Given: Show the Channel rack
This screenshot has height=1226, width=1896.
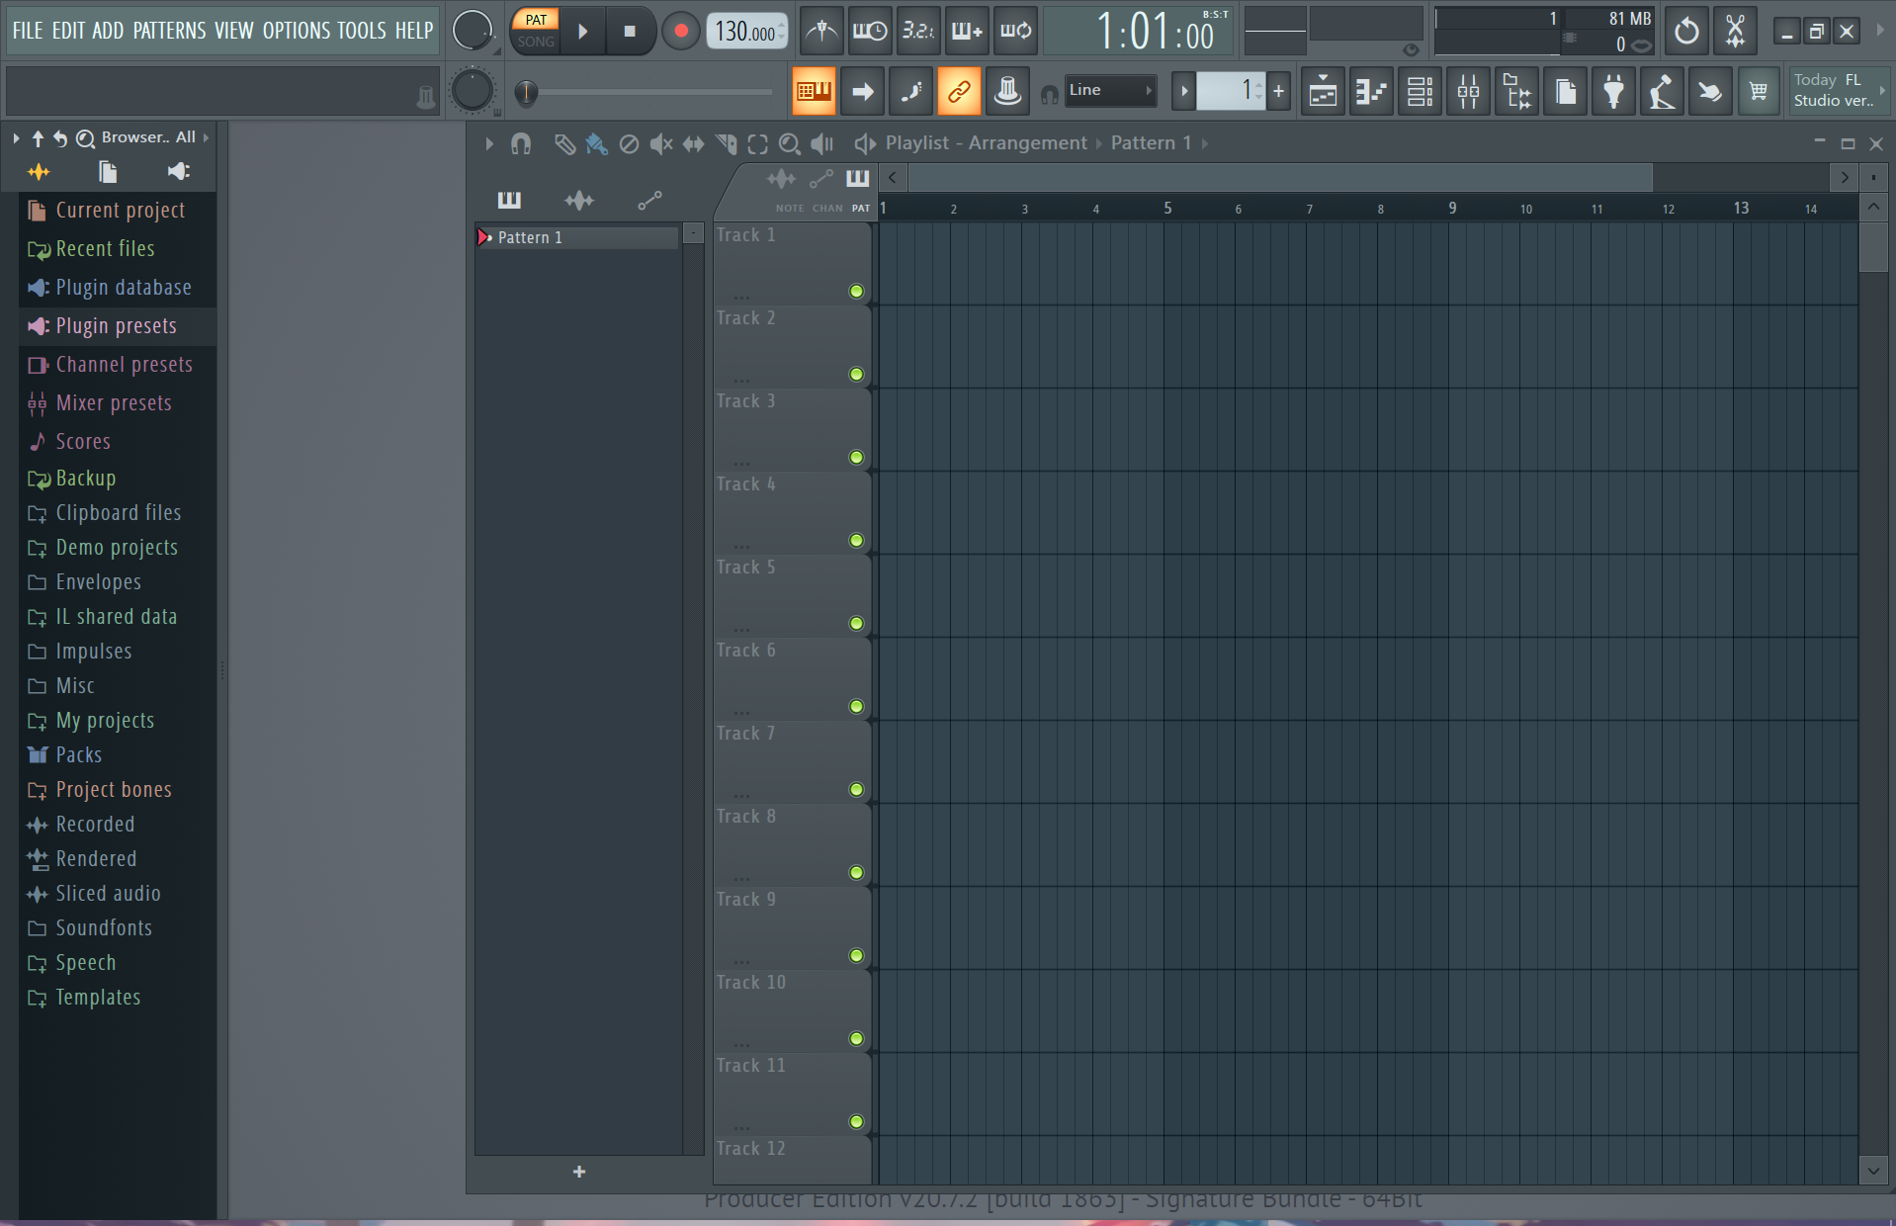Looking at the screenshot, I should [x=1420, y=92].
